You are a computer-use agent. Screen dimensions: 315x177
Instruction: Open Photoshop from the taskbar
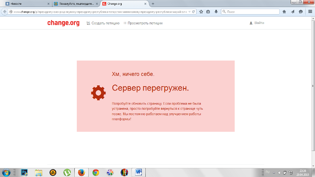pos(24,172)
